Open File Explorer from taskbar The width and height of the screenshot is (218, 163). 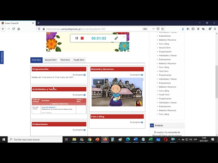tap(74, 140)
